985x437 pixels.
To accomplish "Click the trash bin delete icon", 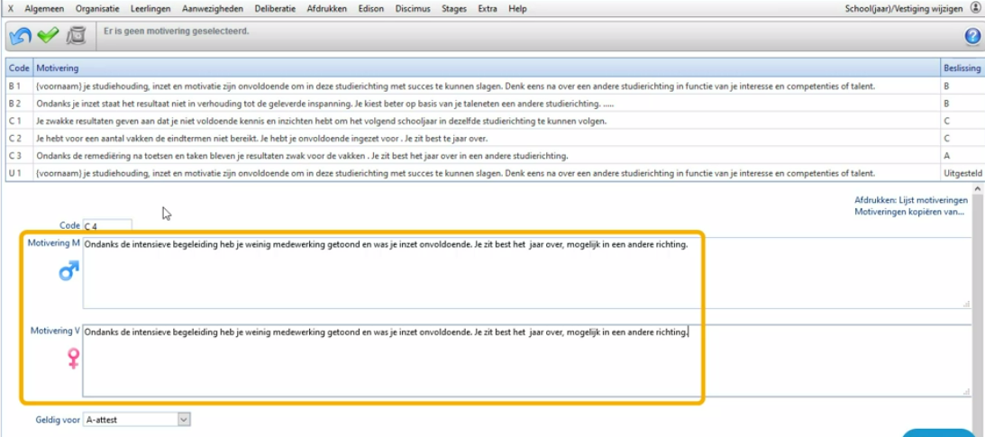I will (x=77, y=36).
